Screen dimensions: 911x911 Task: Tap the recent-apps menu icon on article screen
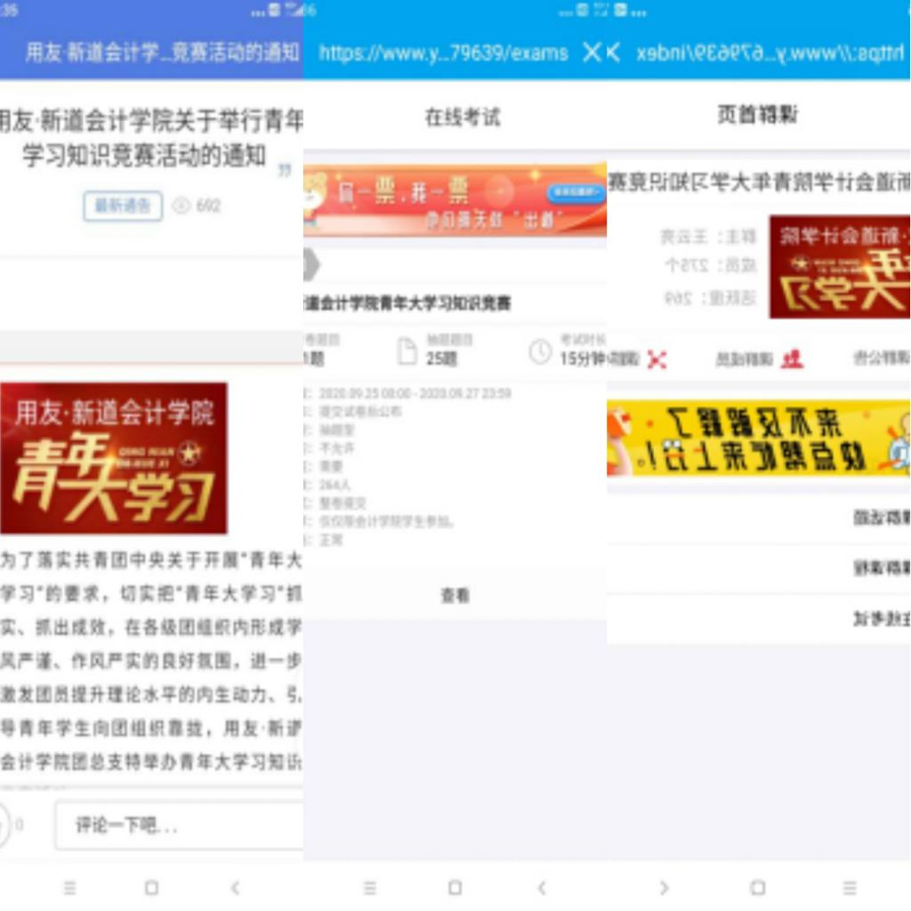(70, 887)
